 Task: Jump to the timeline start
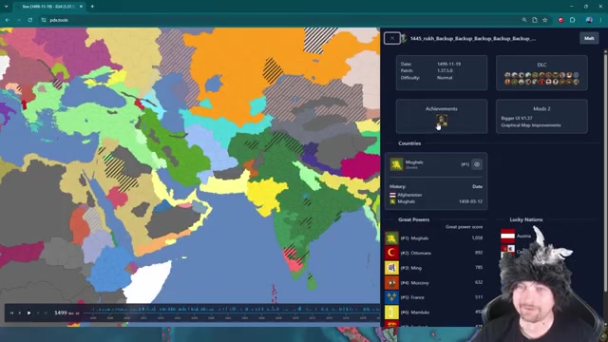point(11,313)
